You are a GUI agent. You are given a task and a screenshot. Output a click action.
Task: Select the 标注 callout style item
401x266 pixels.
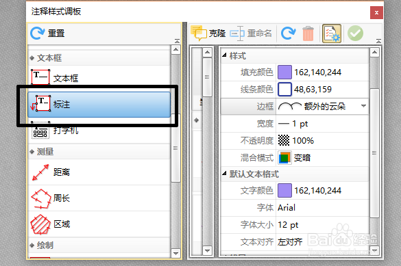(x=99, y=105)
